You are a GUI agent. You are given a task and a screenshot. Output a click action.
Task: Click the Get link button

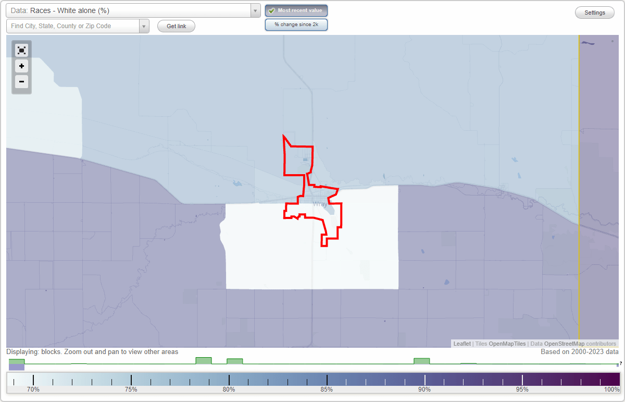176,26
